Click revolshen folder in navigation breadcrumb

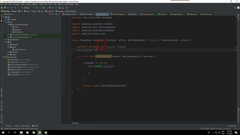49,11
